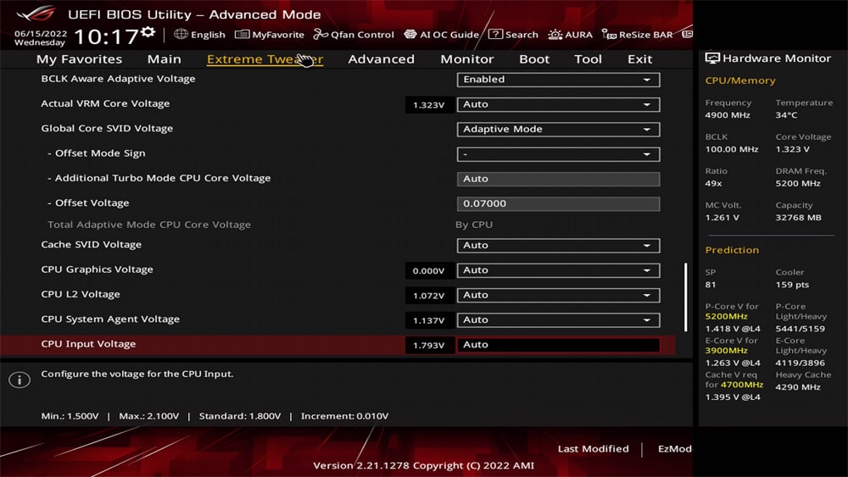Open MyFavorite list icon
Viewport: 848px width, 477px height.
pyautogui.click(x=242, y=35)
